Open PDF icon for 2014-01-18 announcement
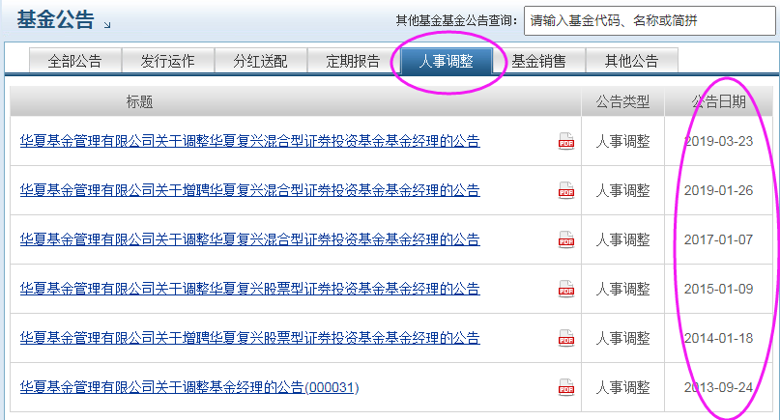The width and height of the screenshot is (780, 420). point(566,338)
